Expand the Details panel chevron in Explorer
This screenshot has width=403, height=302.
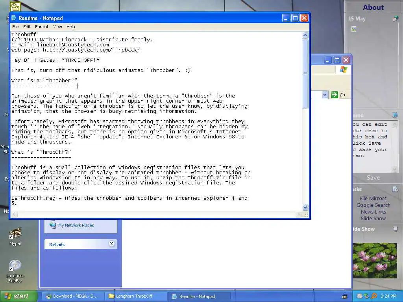111,244
